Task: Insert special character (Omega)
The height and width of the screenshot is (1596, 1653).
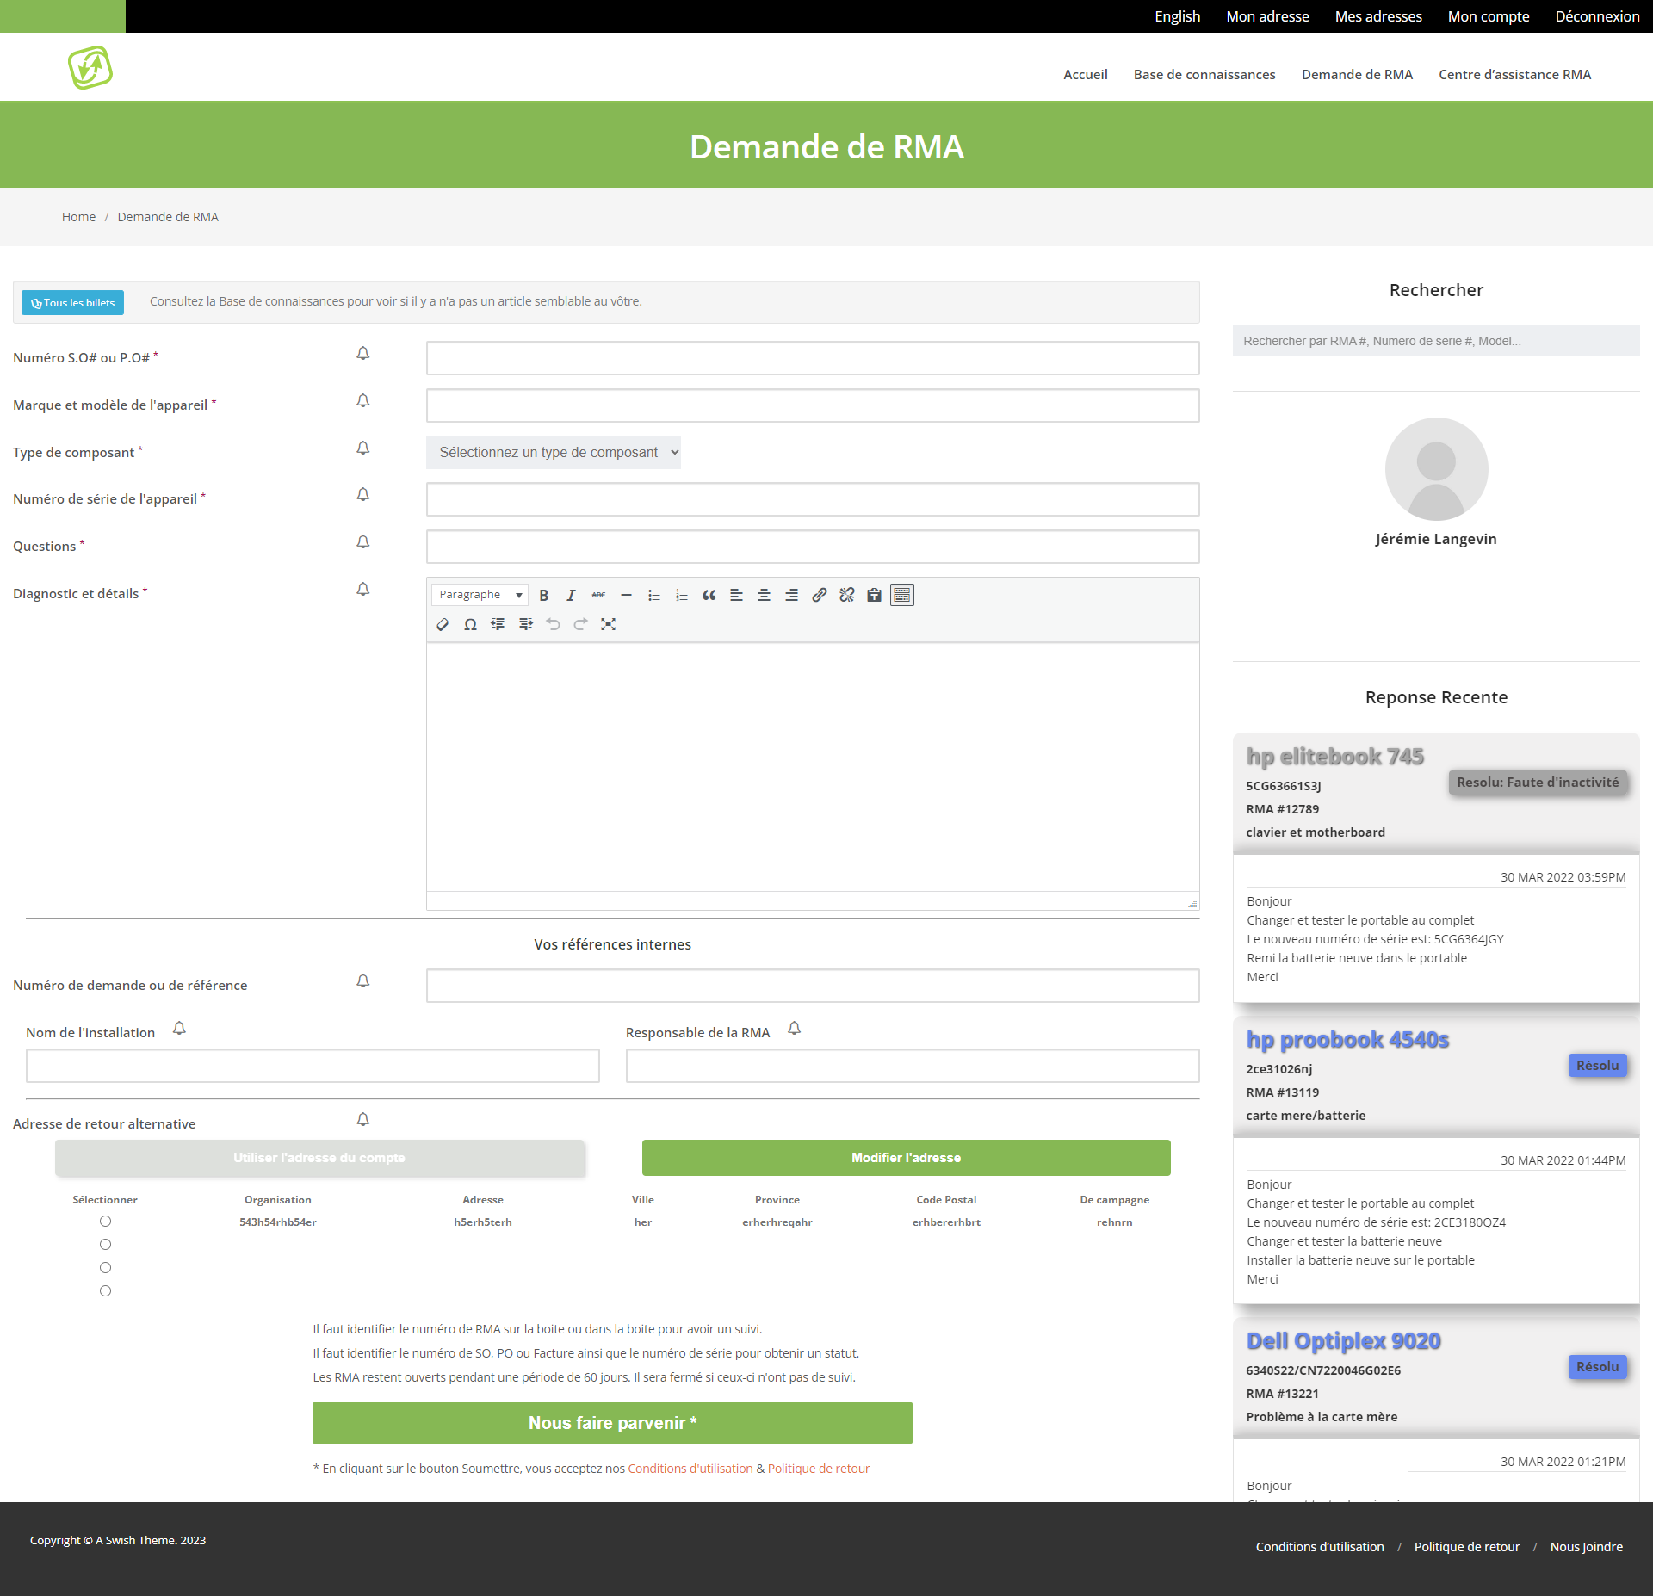Action: (x=470, y=624)
